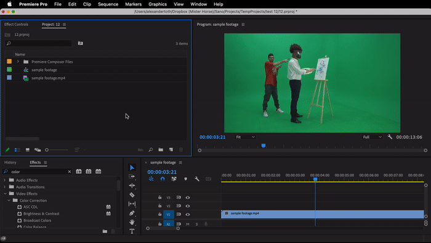The image size is (431, 243).
Task: Choose the Ripple Edit tool
Action: (132, 186)
